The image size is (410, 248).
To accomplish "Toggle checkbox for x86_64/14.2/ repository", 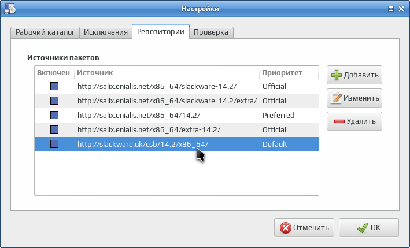I will point(54,115).
